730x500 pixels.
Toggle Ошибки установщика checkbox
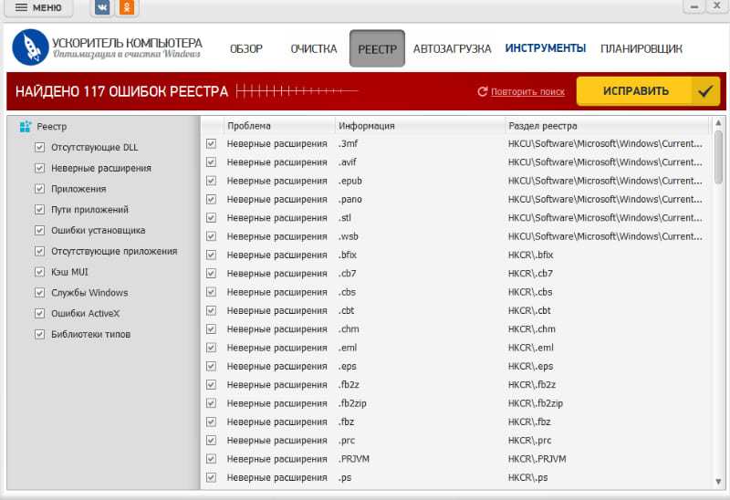[39, 231]
